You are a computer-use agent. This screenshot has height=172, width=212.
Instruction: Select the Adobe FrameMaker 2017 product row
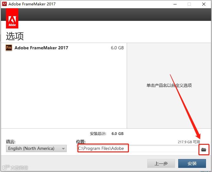(x=64, y=48)
